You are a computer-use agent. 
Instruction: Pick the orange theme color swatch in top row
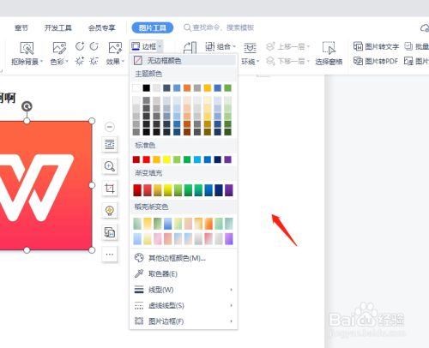pyautogui.click(x=187, y=88)
